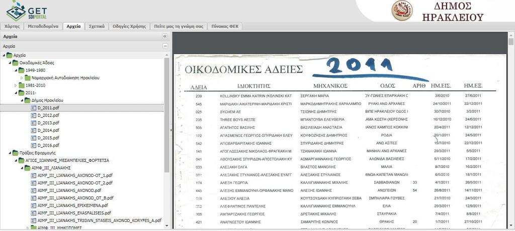This screenshot has width=515, height=231.
Task: Collapse the Πράξεις Εφαρμογής folder arrow
Action: pos(10,153)
